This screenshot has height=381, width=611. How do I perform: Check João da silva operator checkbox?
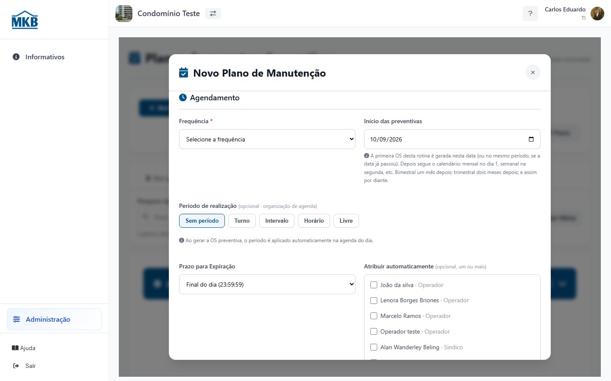[374, 285]
